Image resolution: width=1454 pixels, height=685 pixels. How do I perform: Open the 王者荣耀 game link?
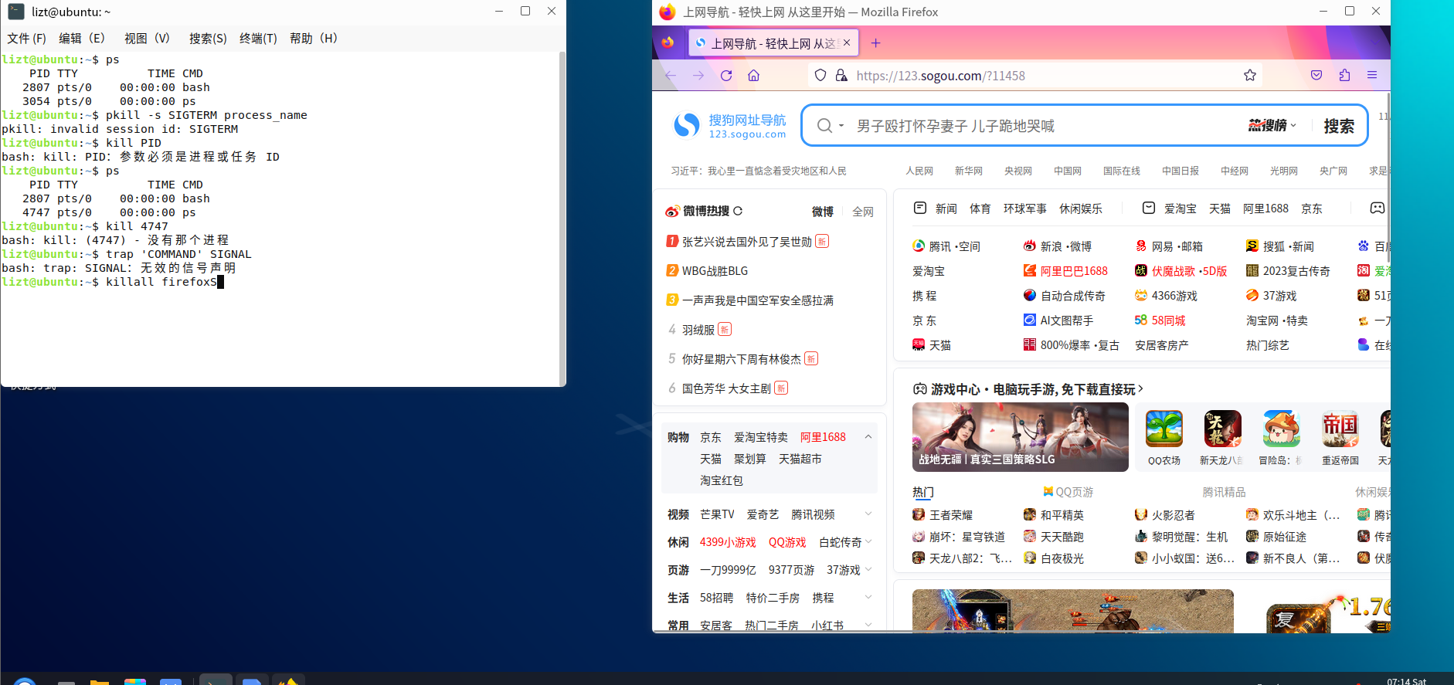tap(943, 515)
